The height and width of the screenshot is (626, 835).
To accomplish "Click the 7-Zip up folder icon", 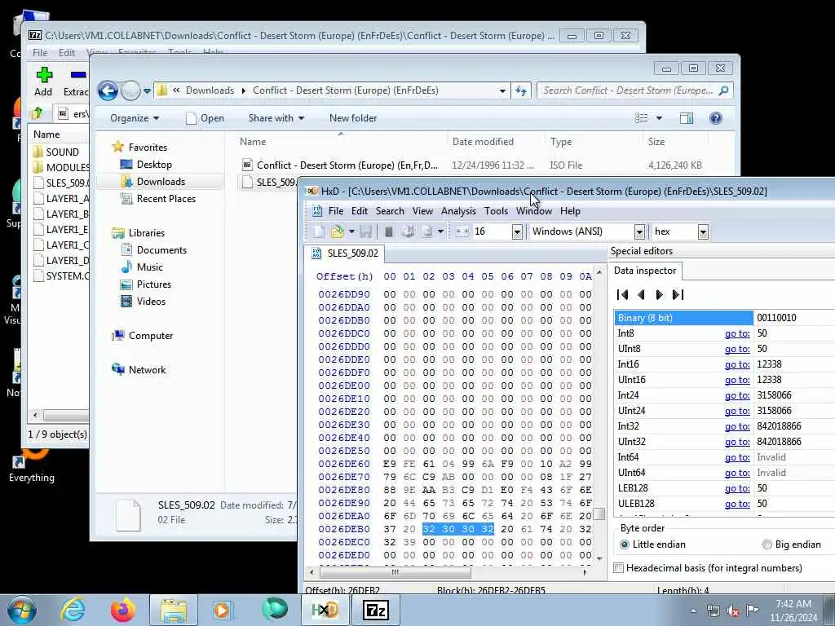I will click(38, 113).
